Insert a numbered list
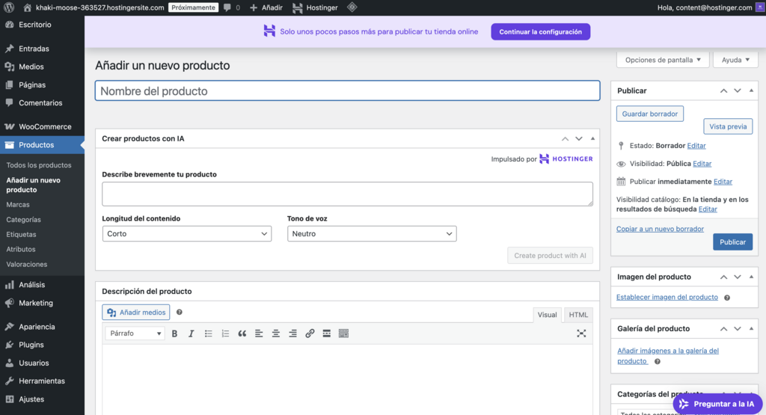 point(225,333)
